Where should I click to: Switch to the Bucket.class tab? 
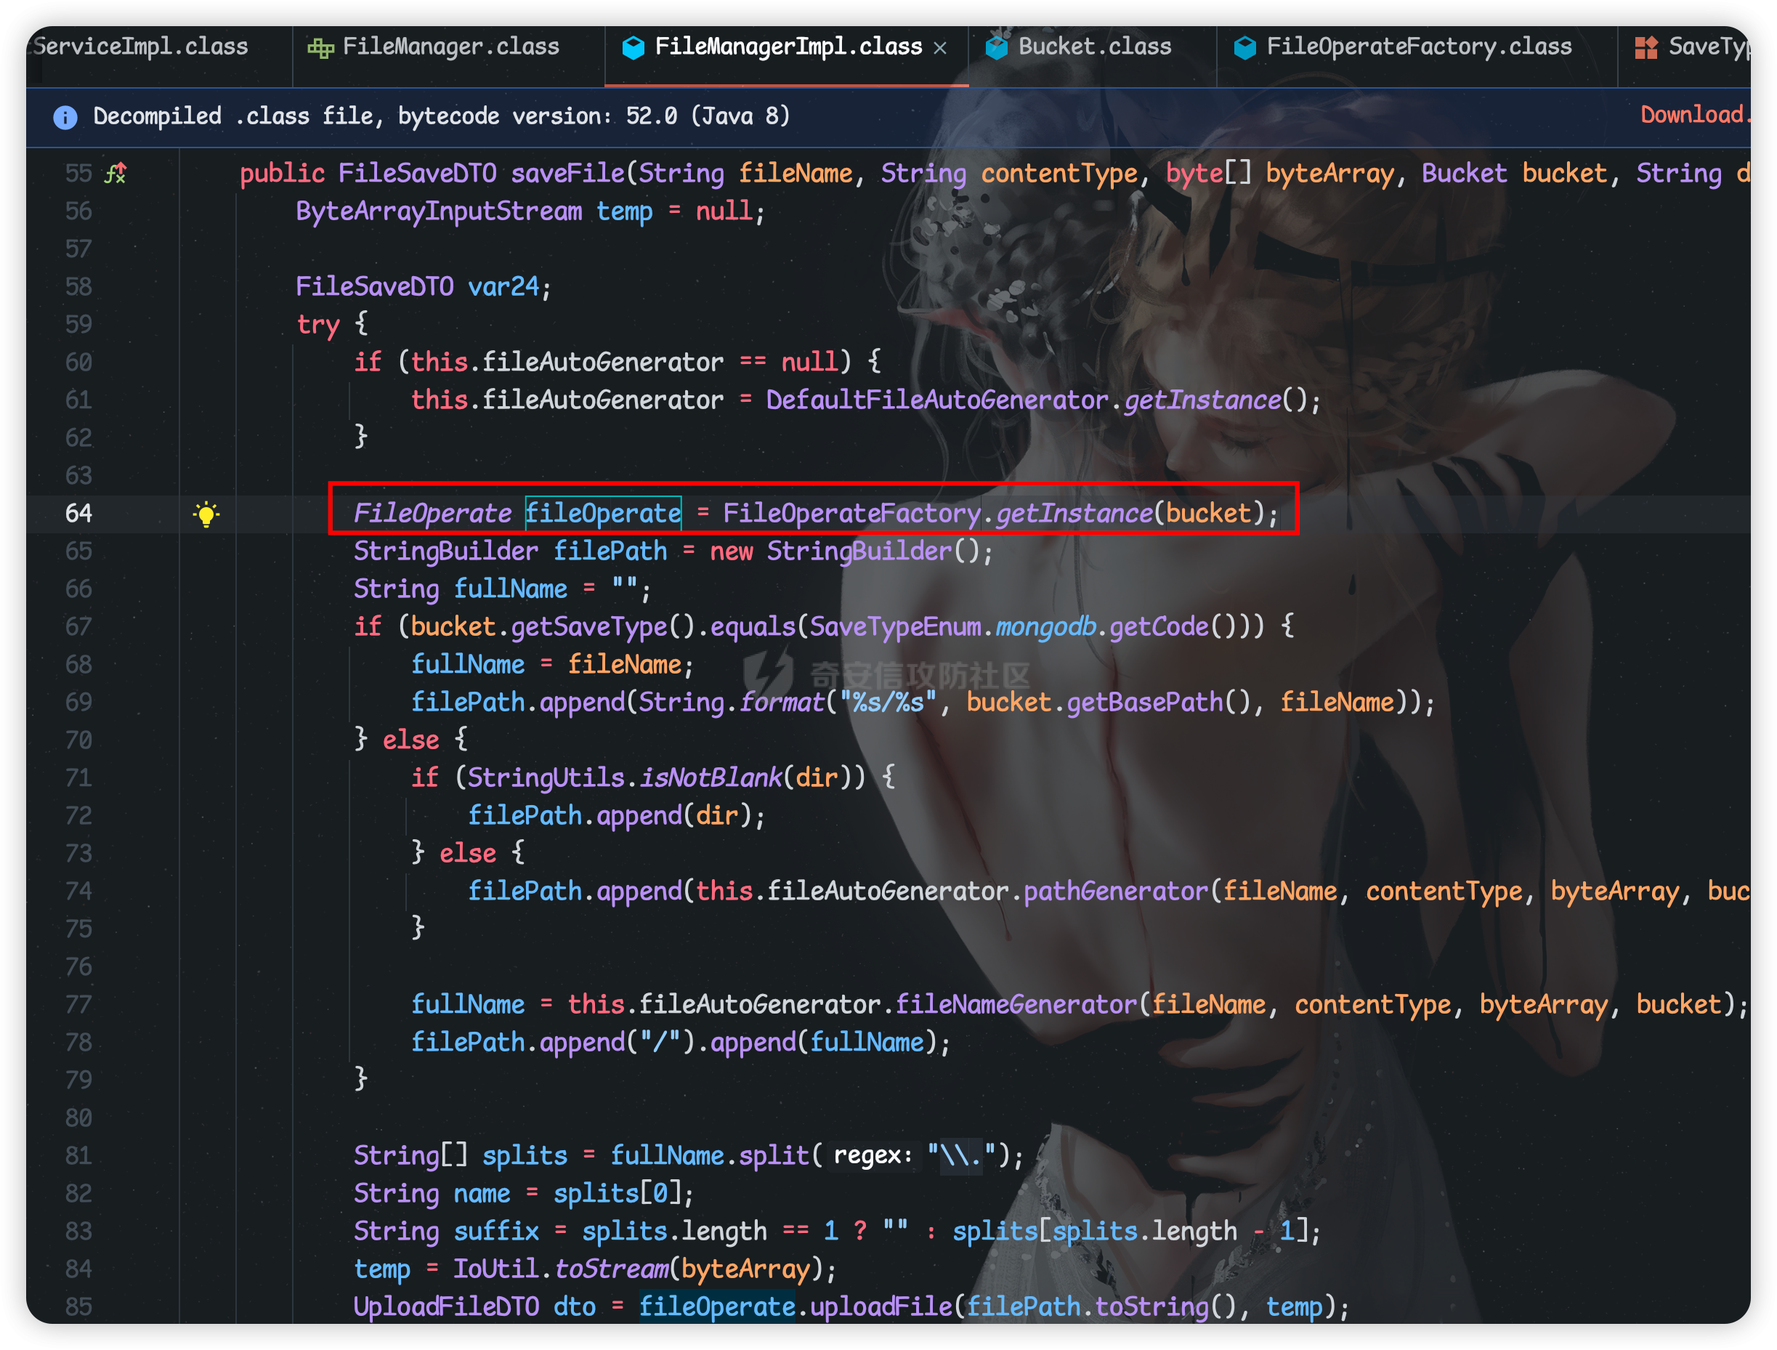[x=1093, y=47]
